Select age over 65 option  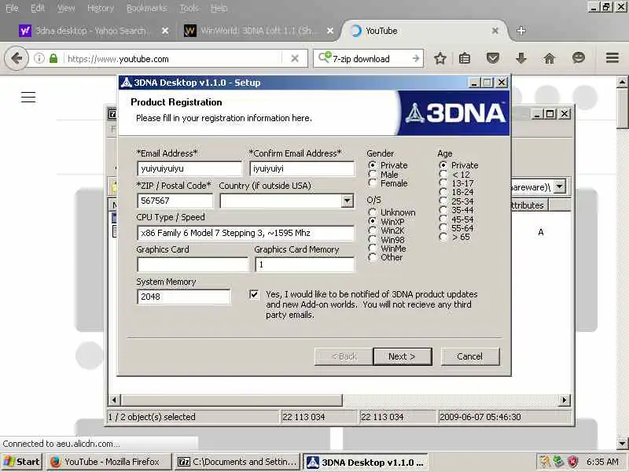point(443,237)
